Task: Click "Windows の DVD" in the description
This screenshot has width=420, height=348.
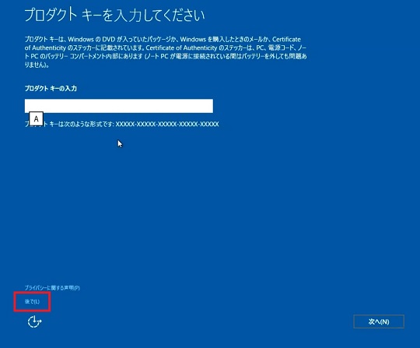Action: [91, 40]
